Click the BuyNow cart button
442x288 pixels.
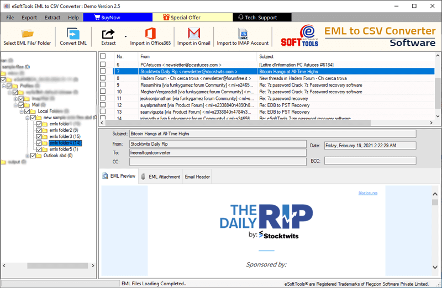pos(118,18)
